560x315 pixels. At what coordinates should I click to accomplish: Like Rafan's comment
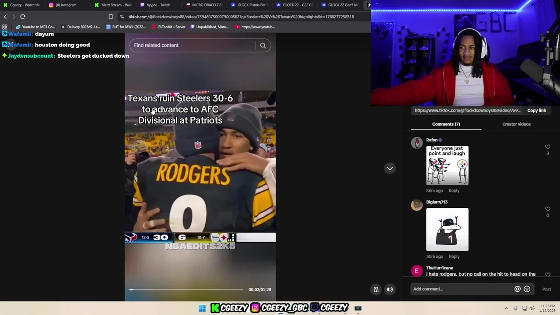[547, 147]
